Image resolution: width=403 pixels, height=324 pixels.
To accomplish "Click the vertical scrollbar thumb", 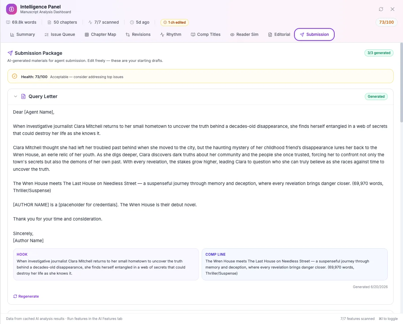I will point(401,83).
